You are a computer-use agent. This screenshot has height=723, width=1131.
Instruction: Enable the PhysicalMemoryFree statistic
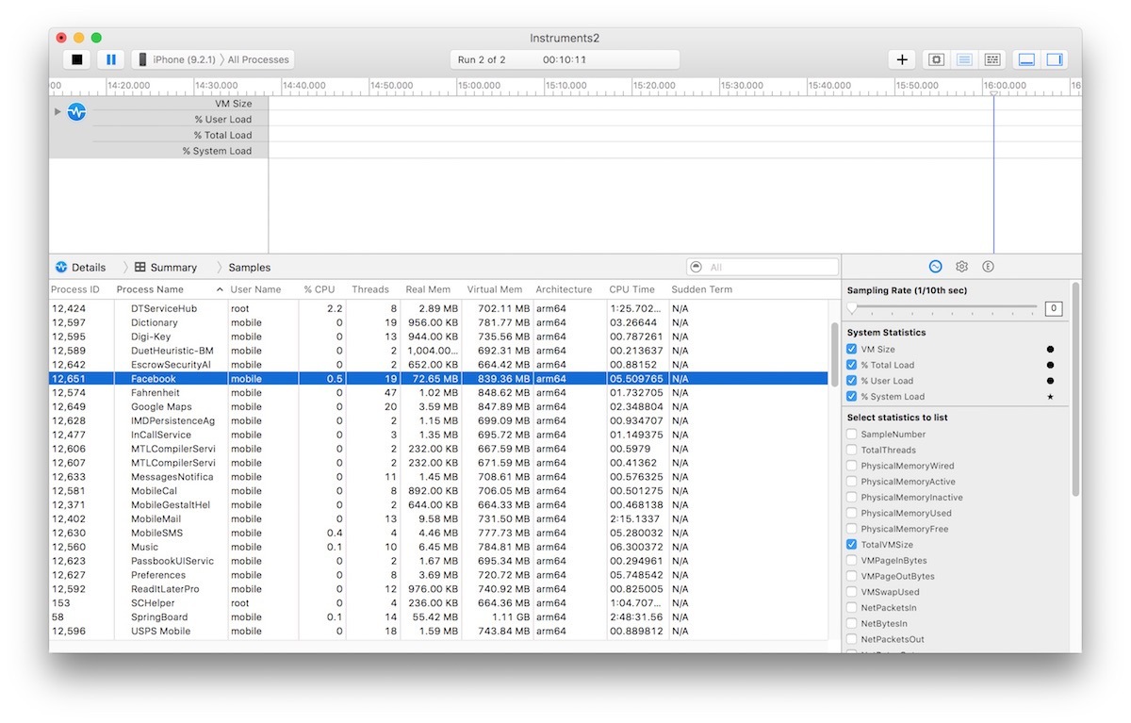tap(852, 529)
